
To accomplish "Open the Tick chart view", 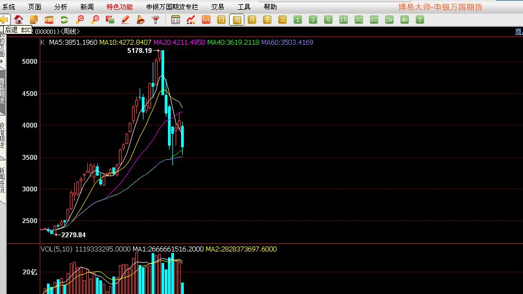I will click(x=206, y=20).
